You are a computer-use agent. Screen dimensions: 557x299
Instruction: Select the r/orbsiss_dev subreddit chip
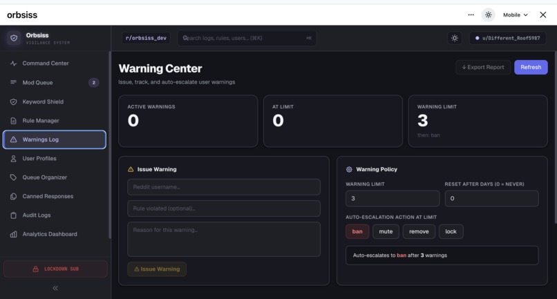coord(146,38)
